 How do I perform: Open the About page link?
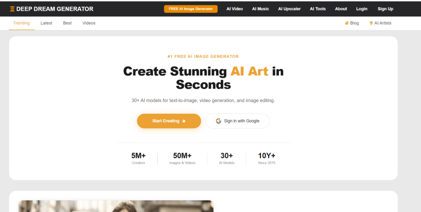341,9
